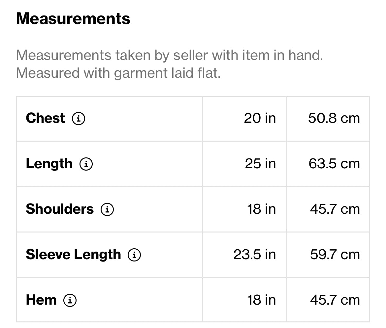Click the Length row label
This screenshot has height=328, width=386.
[x=49, y=164]
